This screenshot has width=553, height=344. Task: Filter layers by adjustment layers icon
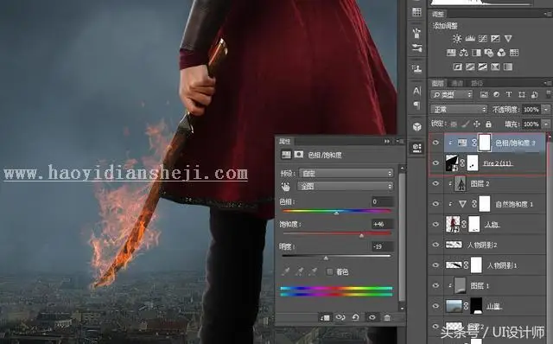(496, 94)
